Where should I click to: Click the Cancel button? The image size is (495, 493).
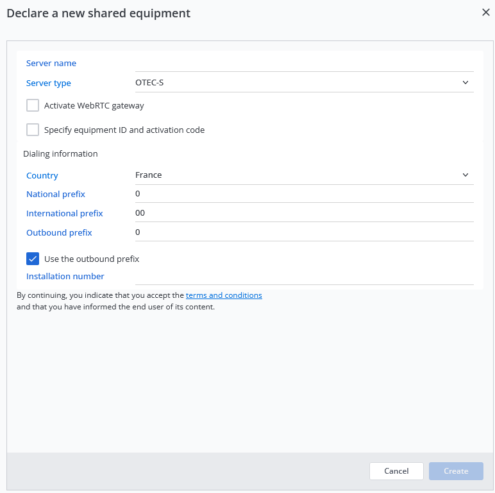pyautogui.click(x=396, y=471)
